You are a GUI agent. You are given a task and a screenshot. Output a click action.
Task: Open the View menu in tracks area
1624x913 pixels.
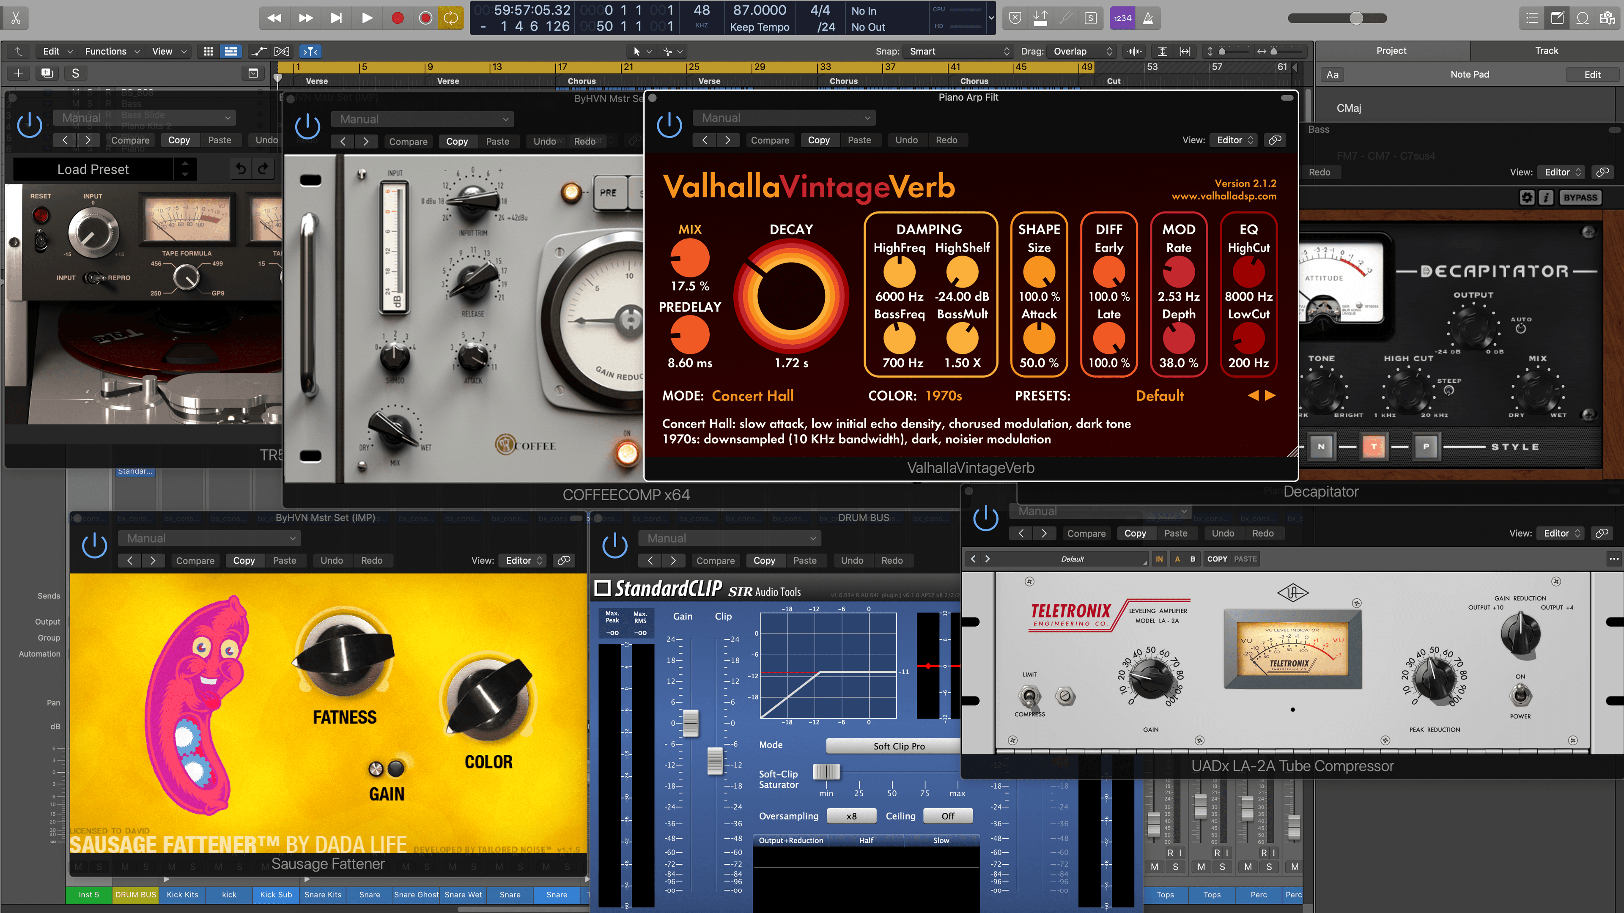[x=169, y=51]
